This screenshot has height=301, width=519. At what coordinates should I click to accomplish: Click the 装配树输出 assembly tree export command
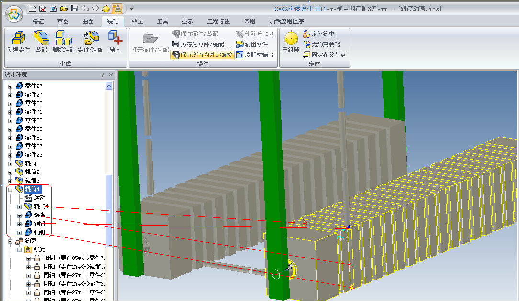point(255,54)
